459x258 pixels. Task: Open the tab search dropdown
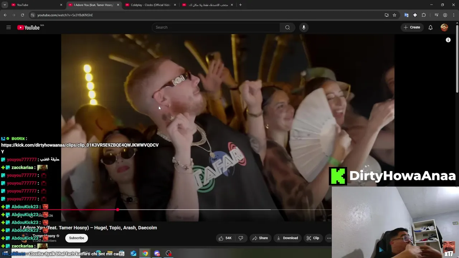(5, 5)
